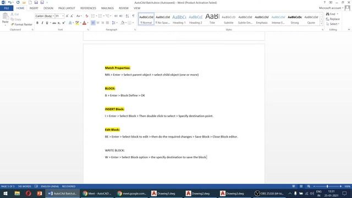Image resolution: width=352 pixels, height=198 pixels.
Task: Switch to the REFERENCES tab
Action: pyautogui.click(x=88, y=8)
